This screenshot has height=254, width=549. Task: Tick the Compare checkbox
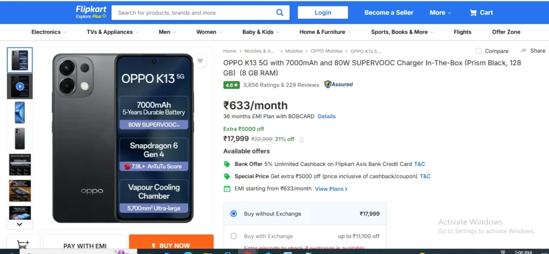coord(479,51)
